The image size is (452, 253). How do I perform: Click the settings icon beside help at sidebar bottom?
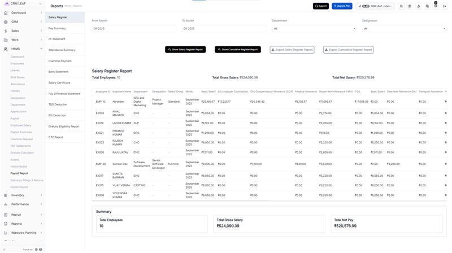point(36,250)
